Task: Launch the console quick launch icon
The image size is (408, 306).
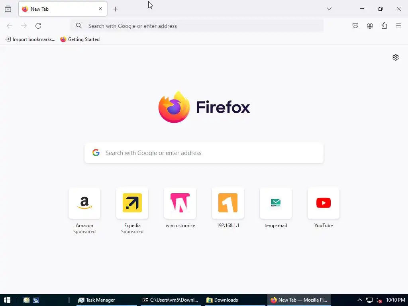Action: (x=36, y=300)
